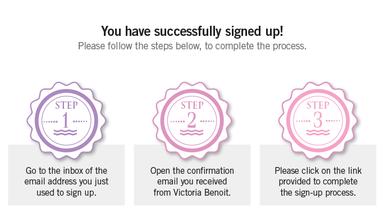Click the large numeral 1 in the badge
This screenshot has height=222, width=384.
pos(65,121)
